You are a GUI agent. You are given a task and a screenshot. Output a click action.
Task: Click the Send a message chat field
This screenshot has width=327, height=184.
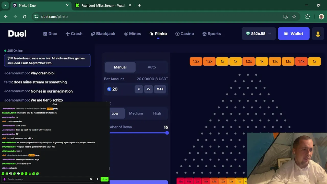(47, 179)
